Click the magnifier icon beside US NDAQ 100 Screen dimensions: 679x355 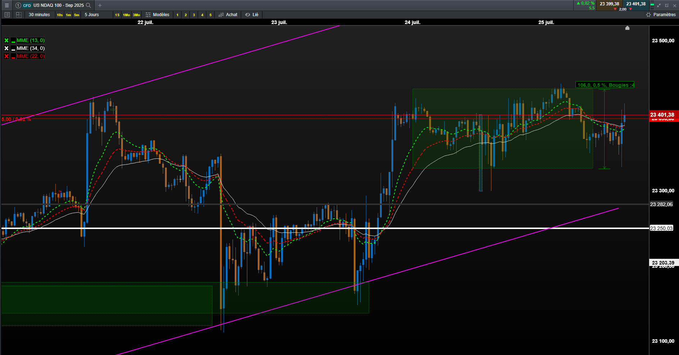[x=88, y=5]
